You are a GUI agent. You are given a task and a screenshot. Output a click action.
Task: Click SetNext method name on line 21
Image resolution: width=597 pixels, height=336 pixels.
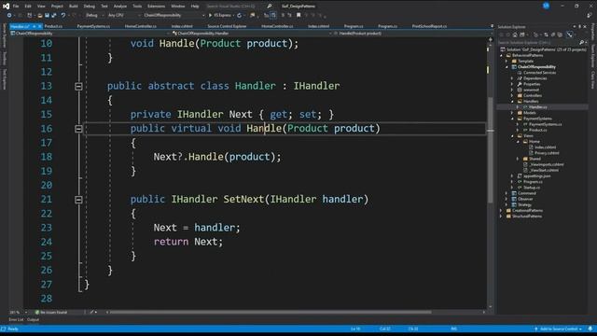(243, 199)
